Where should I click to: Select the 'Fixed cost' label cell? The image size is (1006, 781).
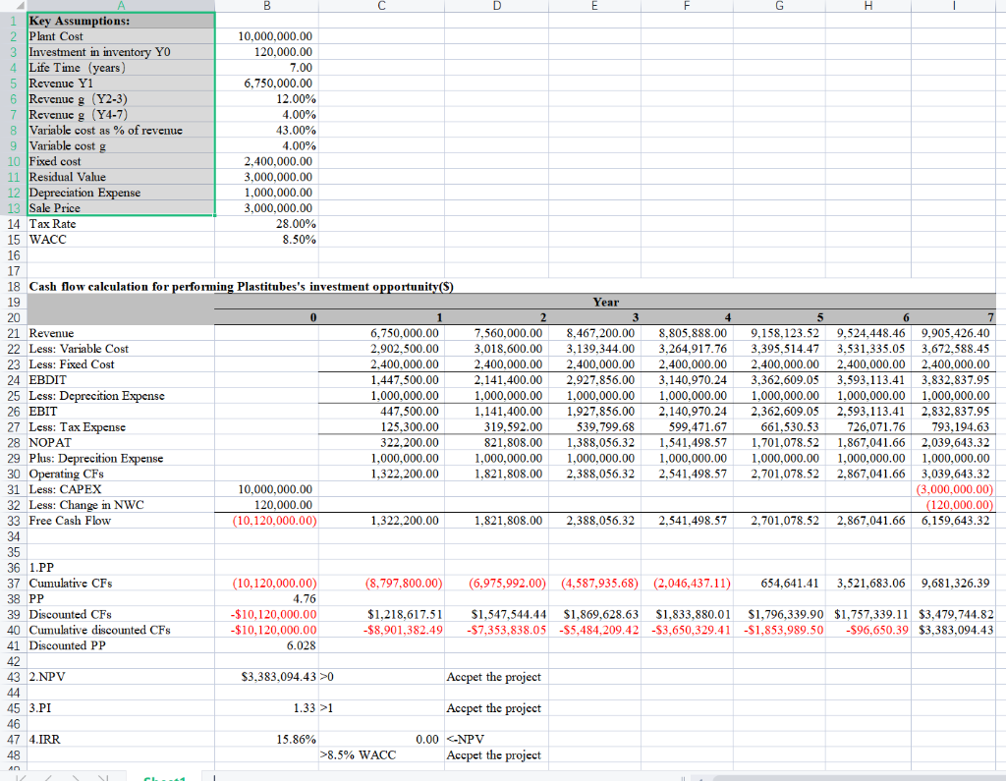(x=121, y=162)
